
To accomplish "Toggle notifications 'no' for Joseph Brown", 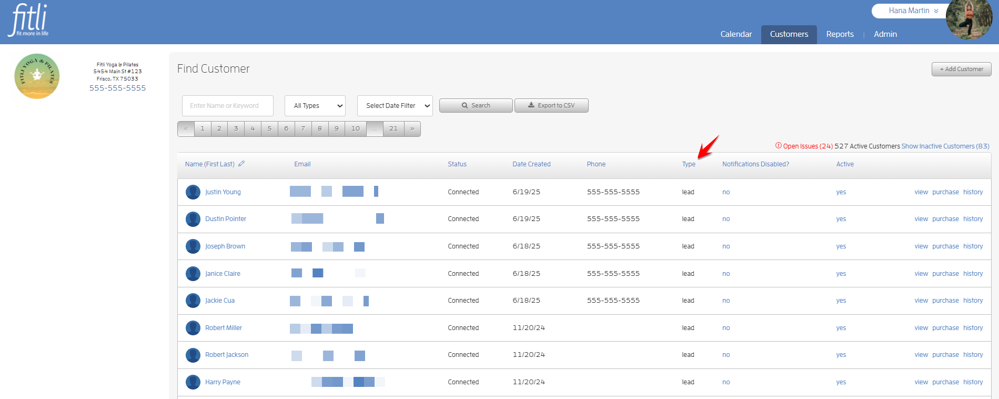I will click(726, 246).
